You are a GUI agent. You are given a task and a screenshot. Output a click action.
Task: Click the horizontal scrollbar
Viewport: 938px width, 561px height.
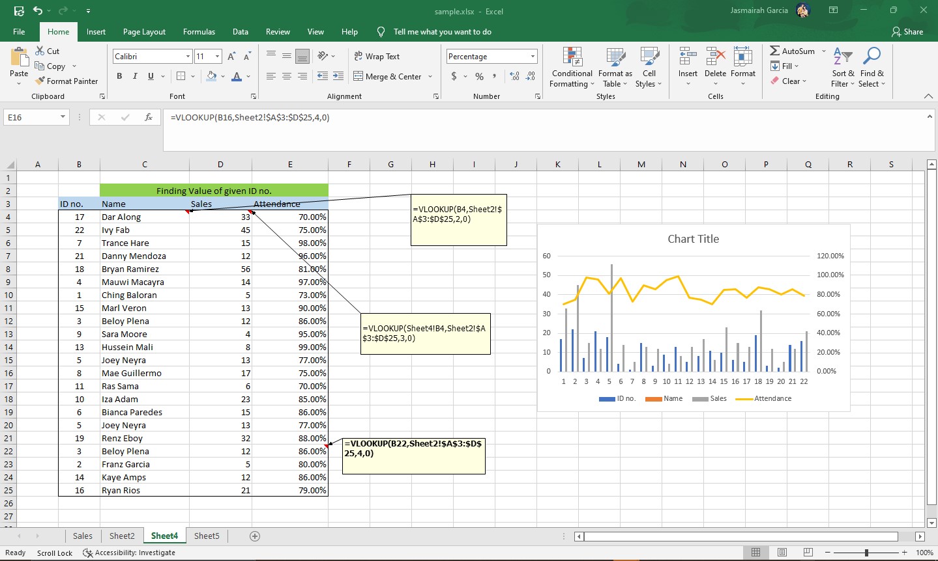[741, 536]
